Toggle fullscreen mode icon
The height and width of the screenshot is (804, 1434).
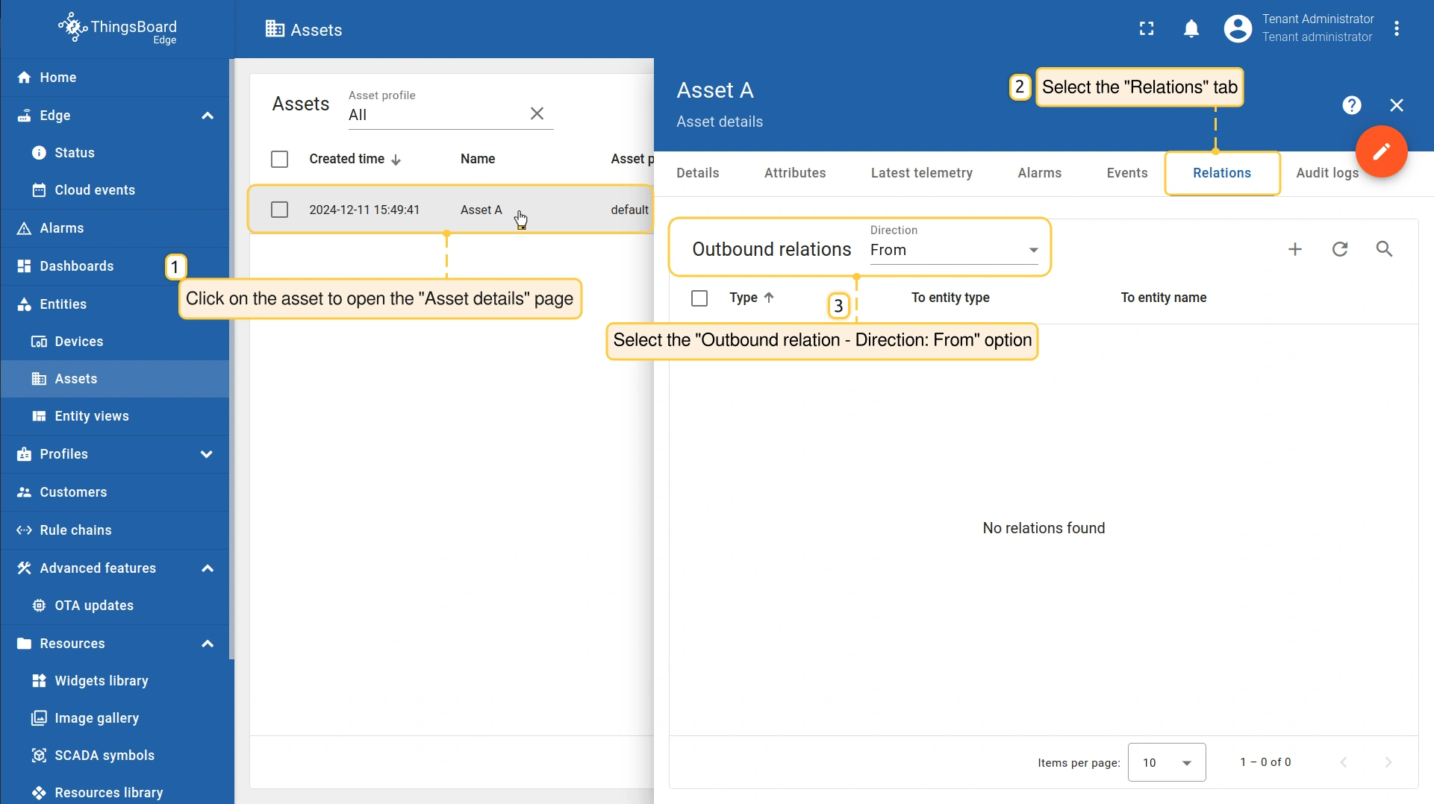tap(1147, 29)
